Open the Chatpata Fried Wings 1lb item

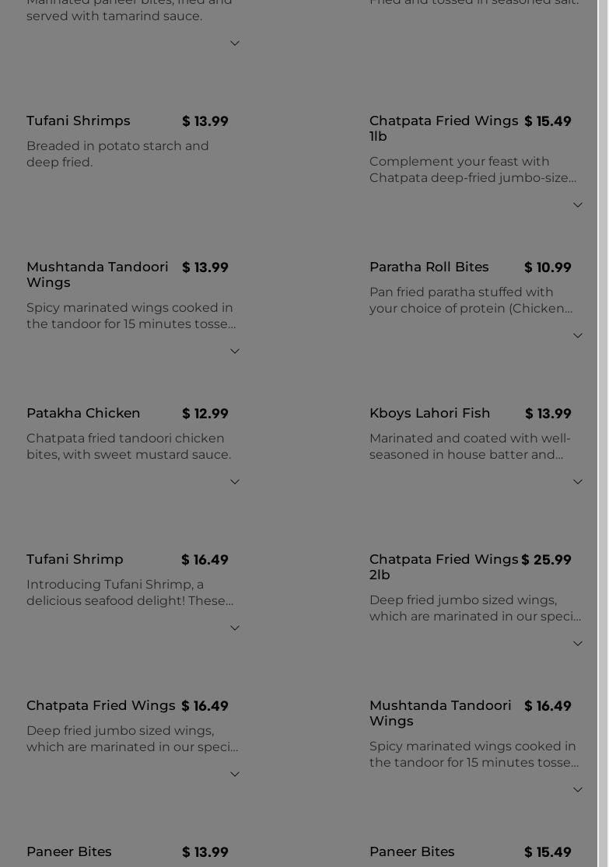(x=443, y=128)
